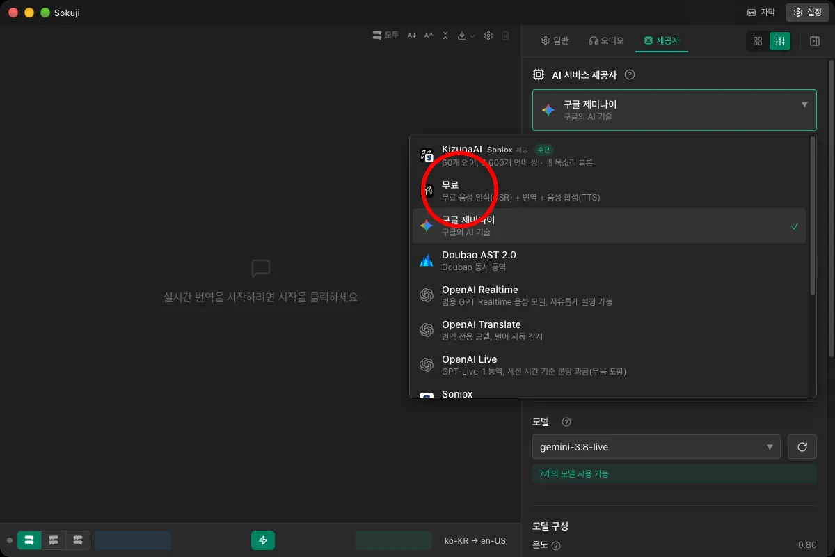Click the connection status dot indicator
The height and width of the screenshot is (557, 835).
[x=9, y=540]
